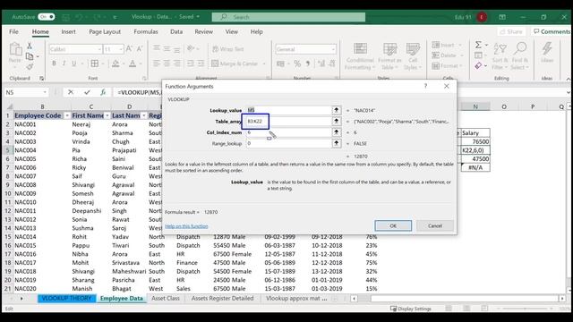Image resolution: width=573 pixels, height=322 pixels.
Task: Switch to the Page Layout tab
Action: pyautogui.click(x=105, y=32)
